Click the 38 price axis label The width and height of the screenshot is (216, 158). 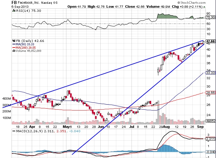tap(208, 56)
